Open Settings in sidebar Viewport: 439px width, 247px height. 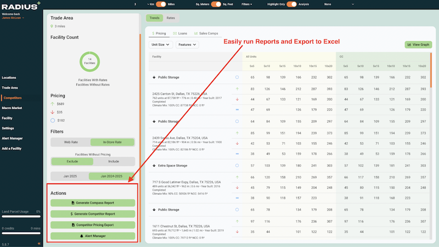click(8, 128)
